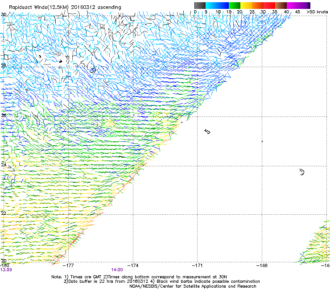Viewport: 330px width, 289px height.
Task: Click the 'Rapidsact Winds(12.5KM) 20160312 ascending' title
Action: (x=65, y=7)
